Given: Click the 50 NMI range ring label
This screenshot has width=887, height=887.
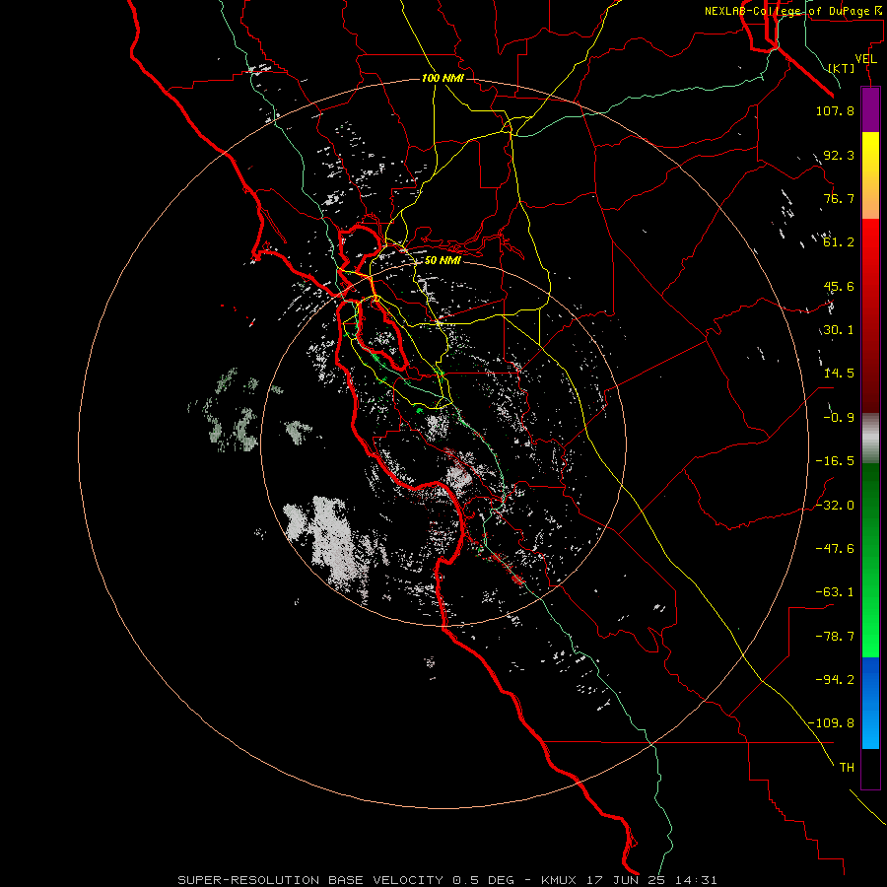Looking at the screenshot, I should tap(443, 260).
